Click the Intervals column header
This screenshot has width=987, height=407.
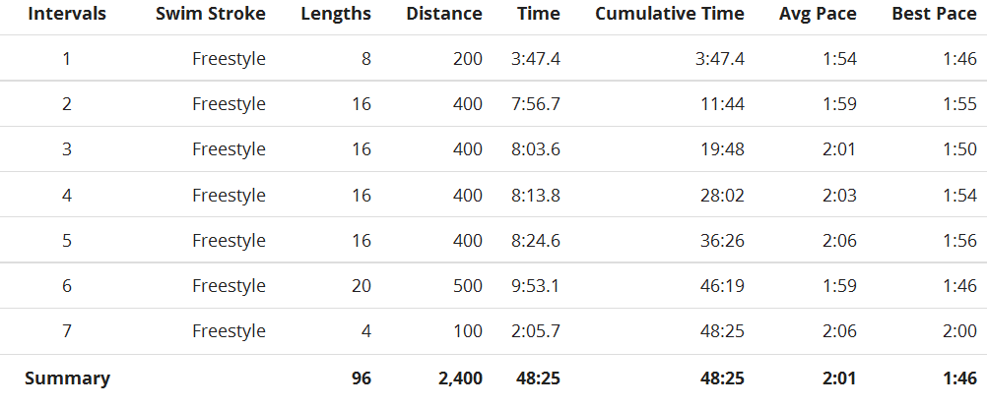[x=67, y=14]
